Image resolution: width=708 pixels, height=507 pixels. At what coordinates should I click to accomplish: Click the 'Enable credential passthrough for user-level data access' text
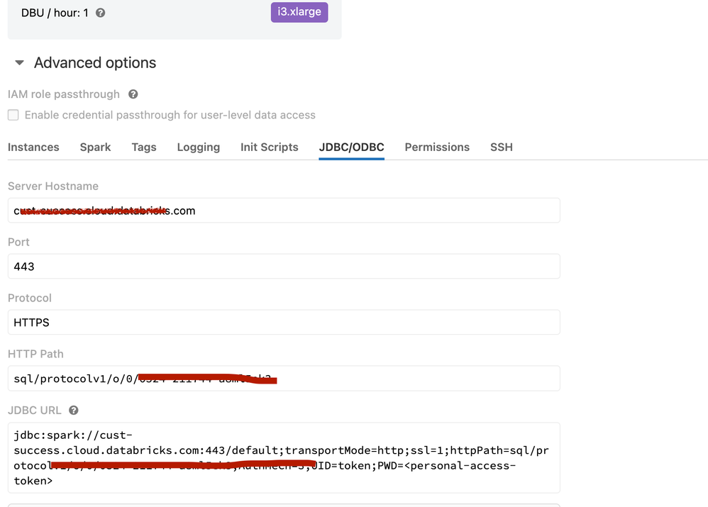(x=170, y=115)
